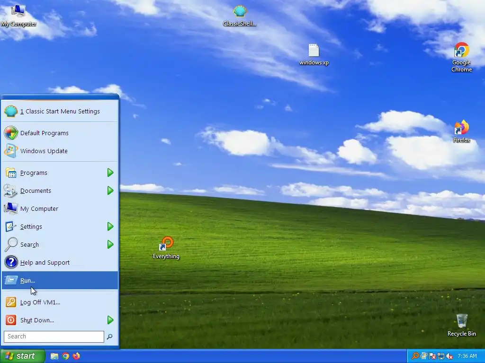485x363 pixels.
Task: Expand the Shut Down submenu arrow
Action: point(110,320)
